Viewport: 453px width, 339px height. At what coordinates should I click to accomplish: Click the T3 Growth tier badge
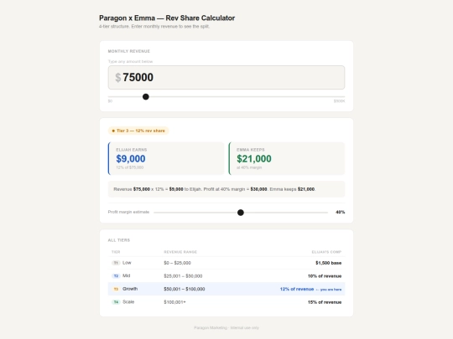click(116, 289)
